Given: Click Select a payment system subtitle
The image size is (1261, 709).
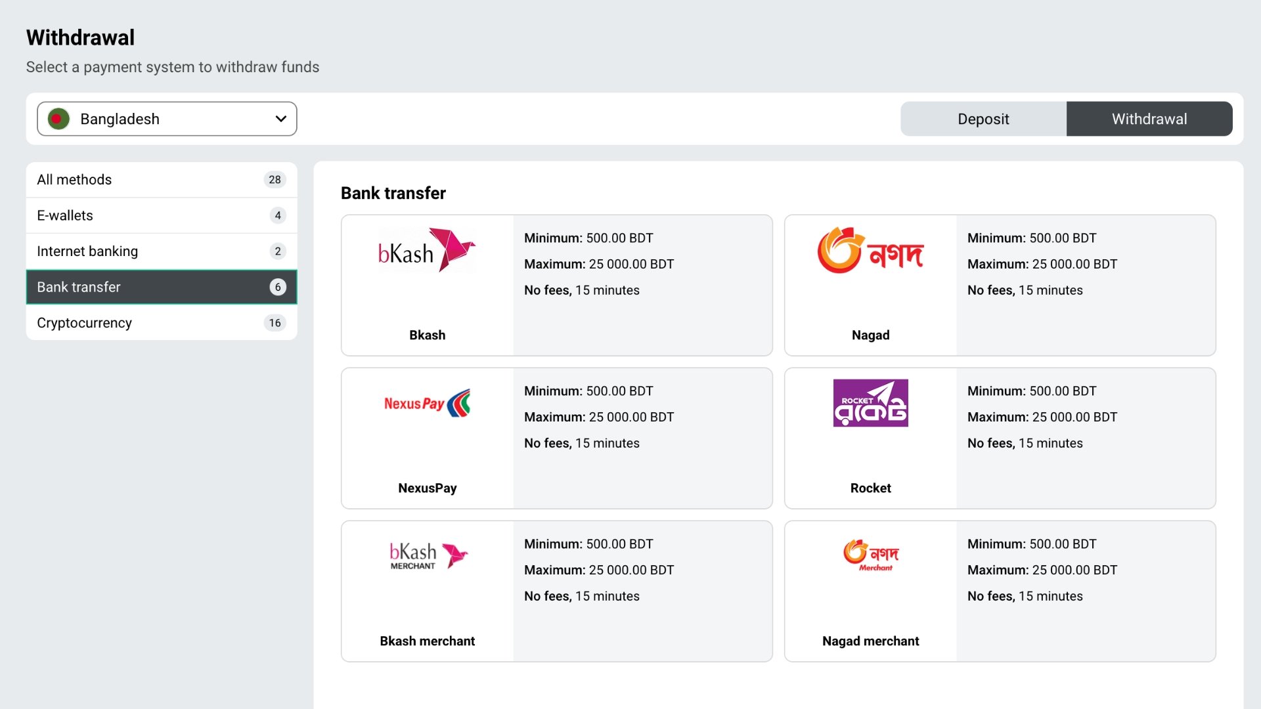Looking at the screenshot, I should (x=173, y=68).
